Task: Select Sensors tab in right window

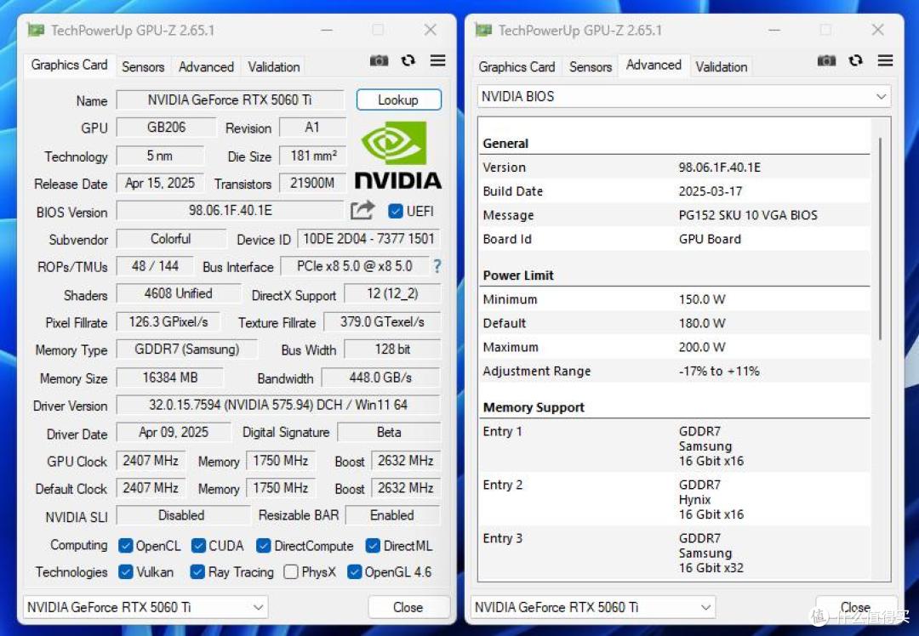Action: (x=591, y=67)
